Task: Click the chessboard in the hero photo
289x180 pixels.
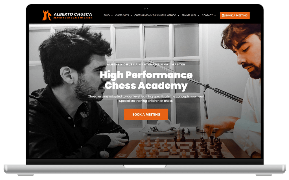Action: [181, 149]
